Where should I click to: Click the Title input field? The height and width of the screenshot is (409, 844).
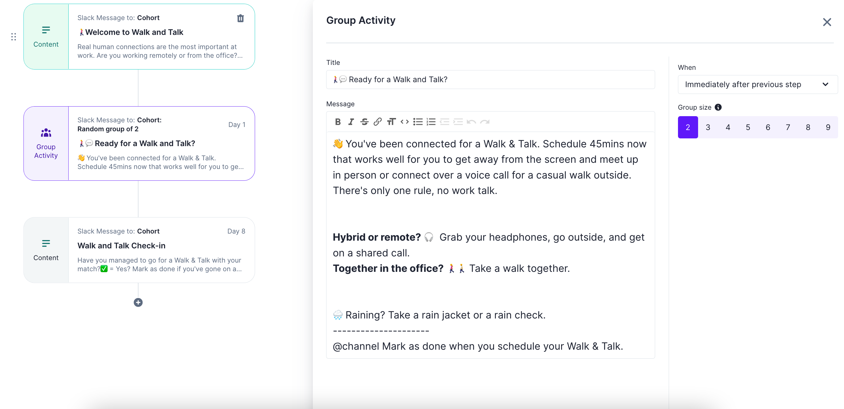(x=490, y=80)
